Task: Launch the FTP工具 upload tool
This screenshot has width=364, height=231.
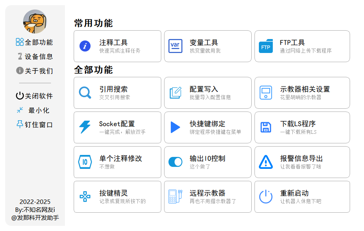Action: [x=298, y=46]
